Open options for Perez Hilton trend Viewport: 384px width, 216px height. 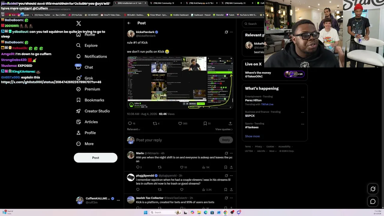302,97
